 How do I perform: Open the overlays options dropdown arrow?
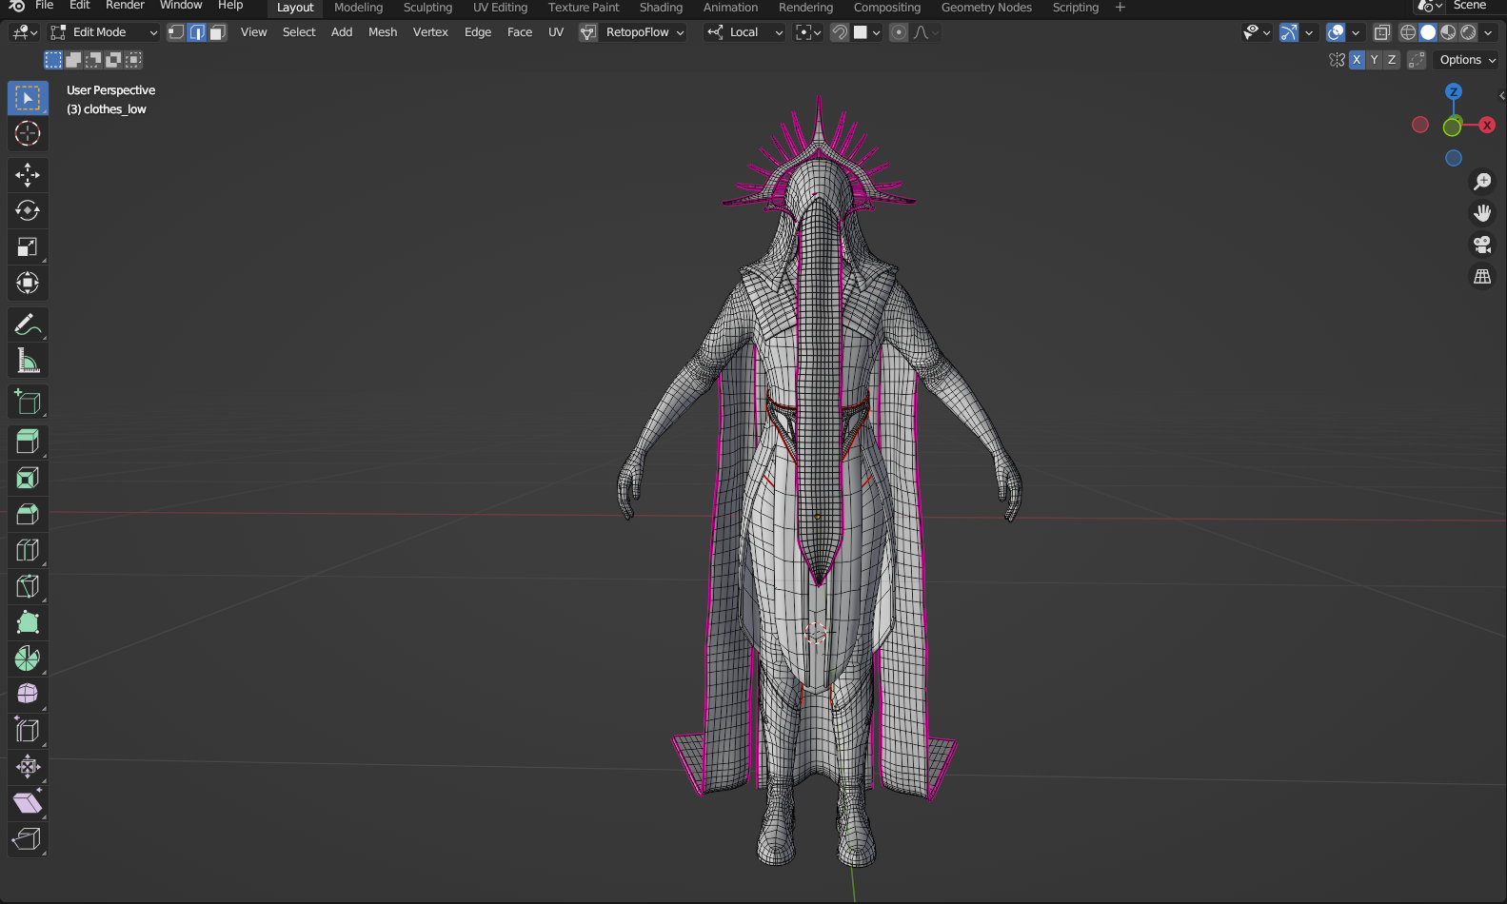click(1356, 32)
